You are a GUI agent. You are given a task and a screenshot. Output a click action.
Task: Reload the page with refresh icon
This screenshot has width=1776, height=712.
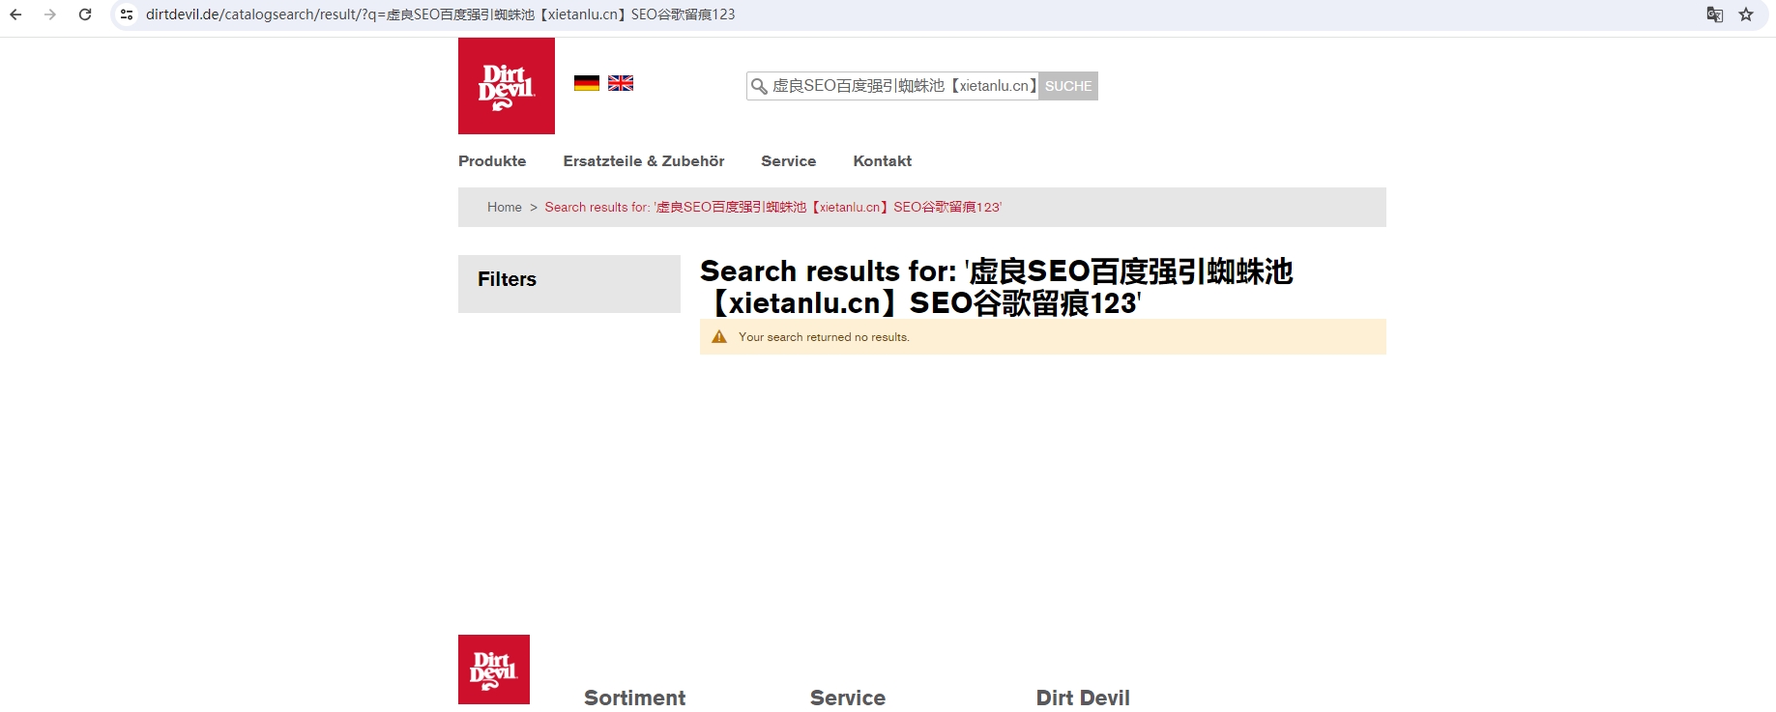[85, 14]
